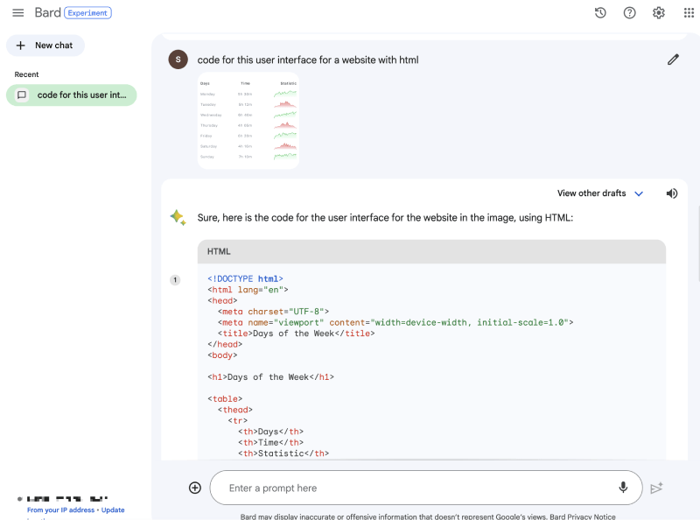Click the Bard logo text

pos(47,13)
